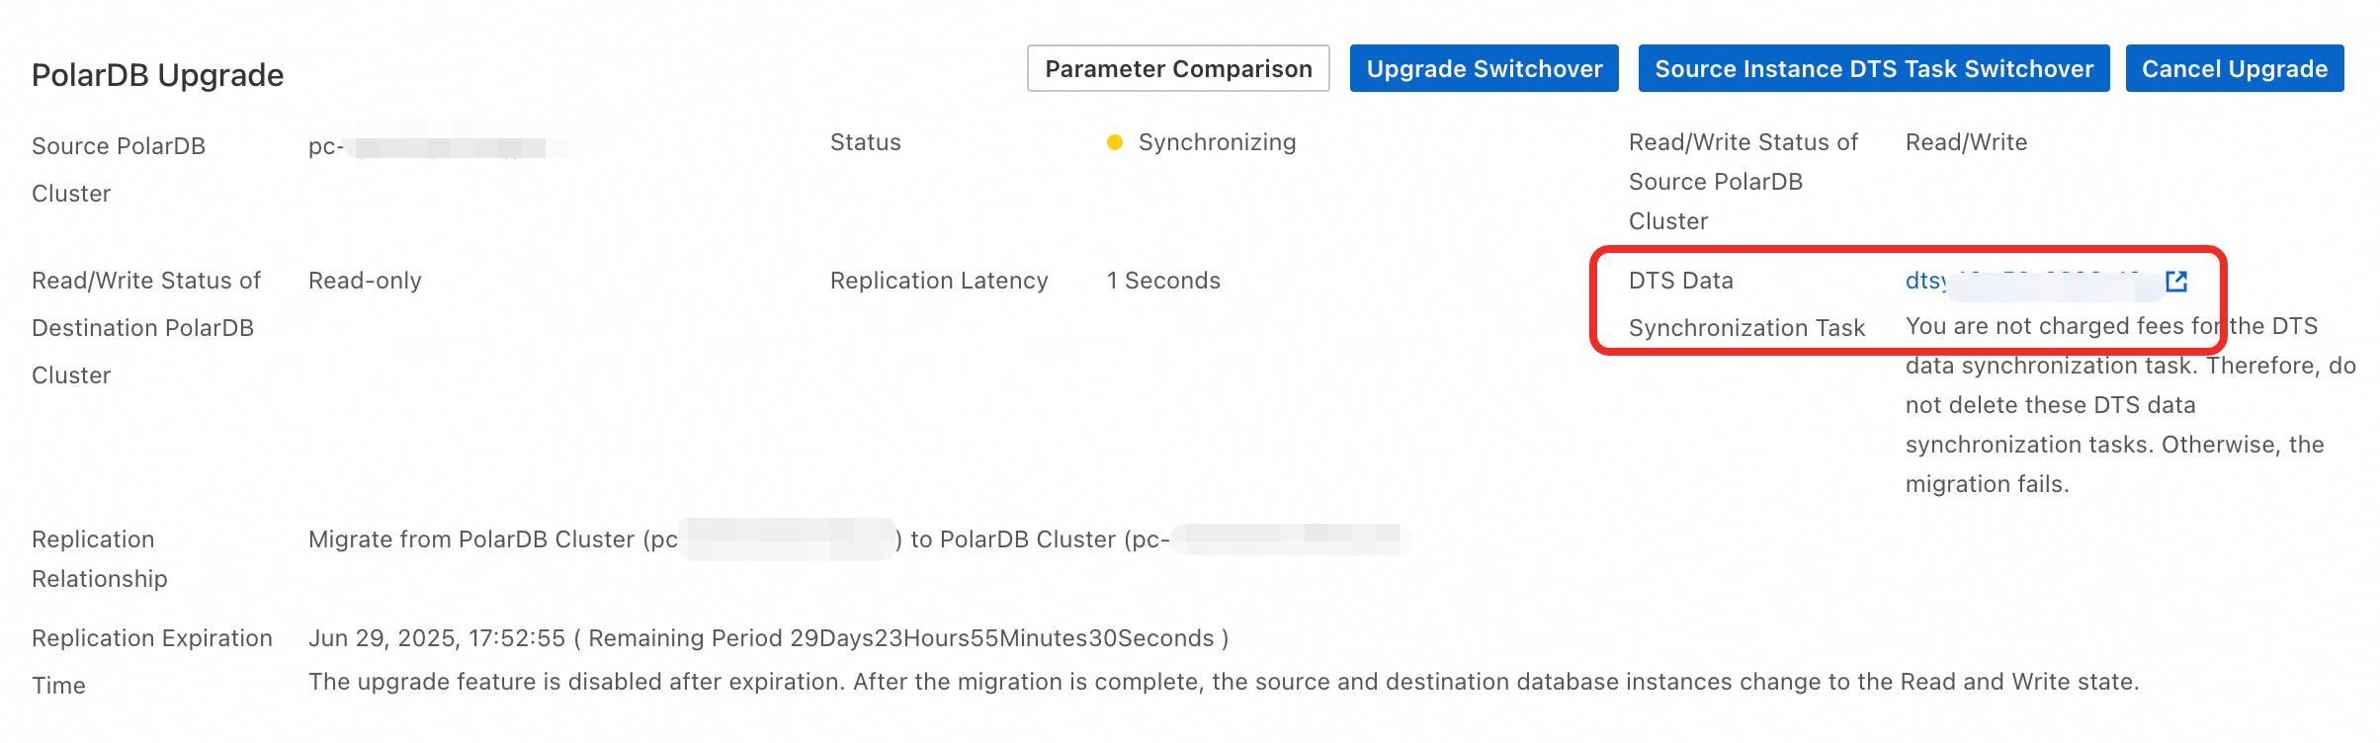The height and width of the screenshot is (743, 2380).
Task: Click the Replication Latency label
Action: [939, 281]
